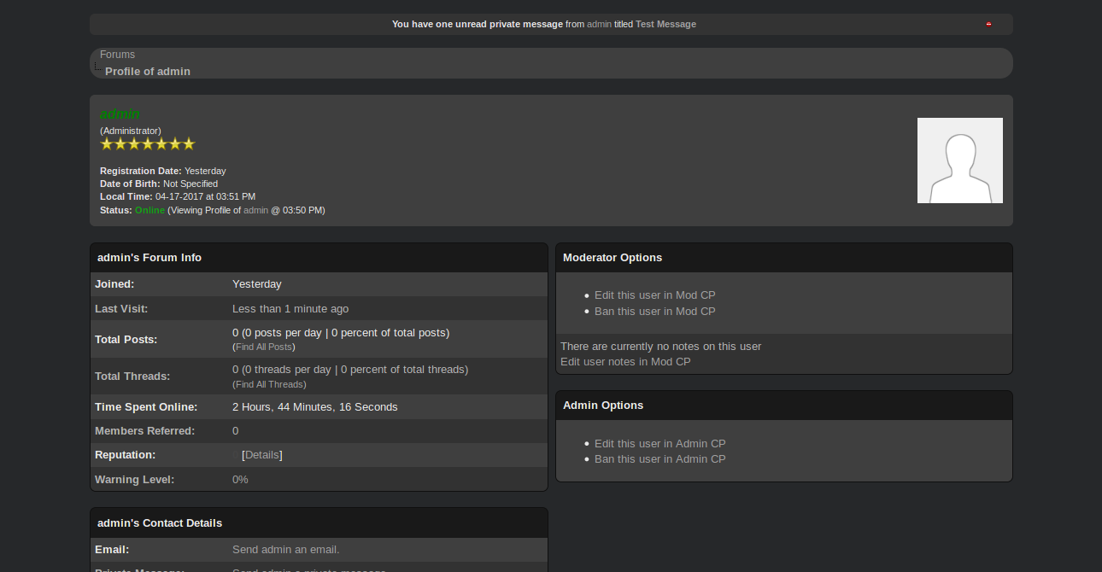Dismiss the unread private message notice
1102x572 pixels.
click(x=988, y=24)
